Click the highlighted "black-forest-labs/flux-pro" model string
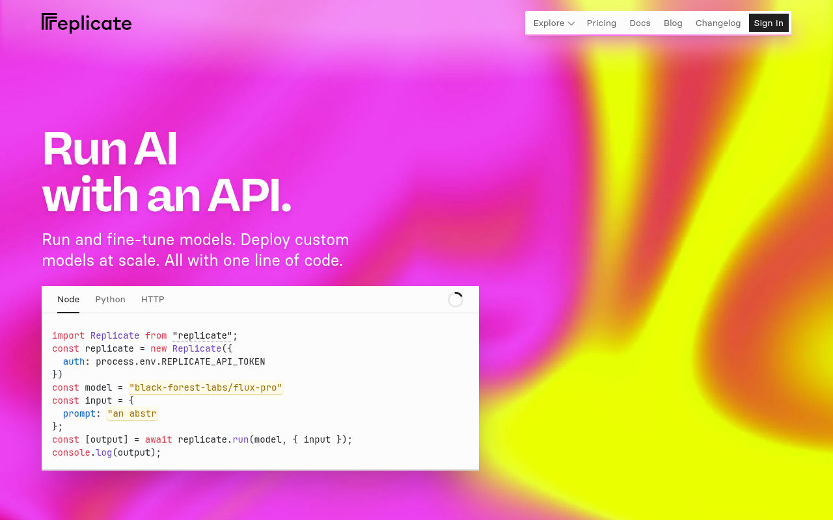The width and height of the screenshot is (833, 520). click(205, 387)
